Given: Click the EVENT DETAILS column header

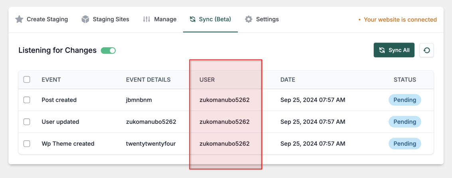Looking at the screenshot, I should [x=148, y=80].
